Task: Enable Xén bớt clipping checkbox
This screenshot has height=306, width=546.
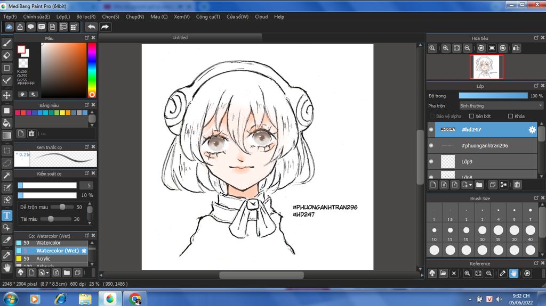Action: (x=471, y=116)
